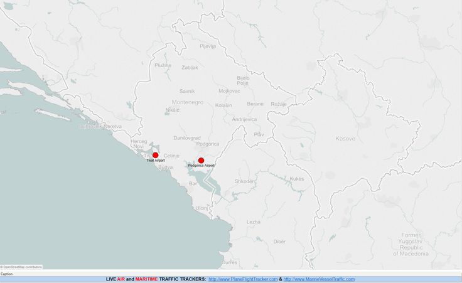Select the Nikšić city label
Viewport: 462px width, 283px height.
click(x=173, y=110)
